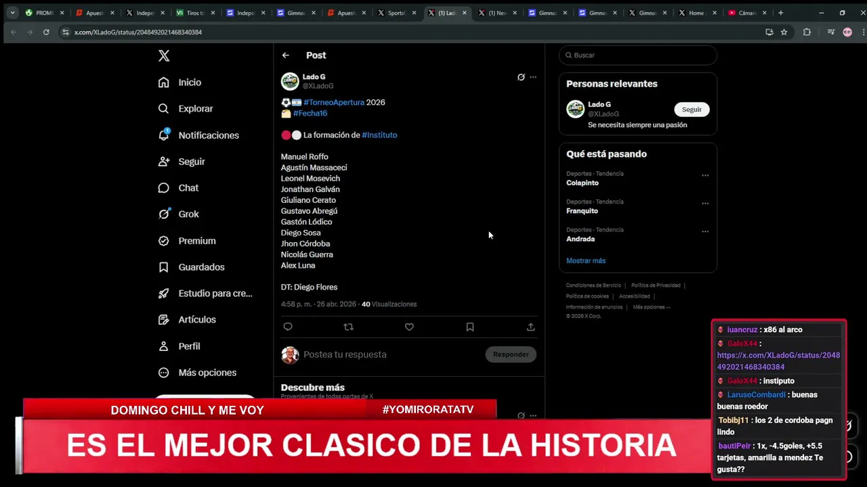This screenshot has width=867, height=487.
Task: Click the Estudio para creadores rocket icon
Action: pyautogui.click(x=163, y=294)
